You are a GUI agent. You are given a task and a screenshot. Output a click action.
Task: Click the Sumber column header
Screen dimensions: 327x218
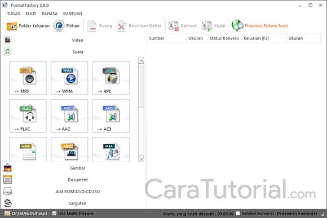coord(167,38)
